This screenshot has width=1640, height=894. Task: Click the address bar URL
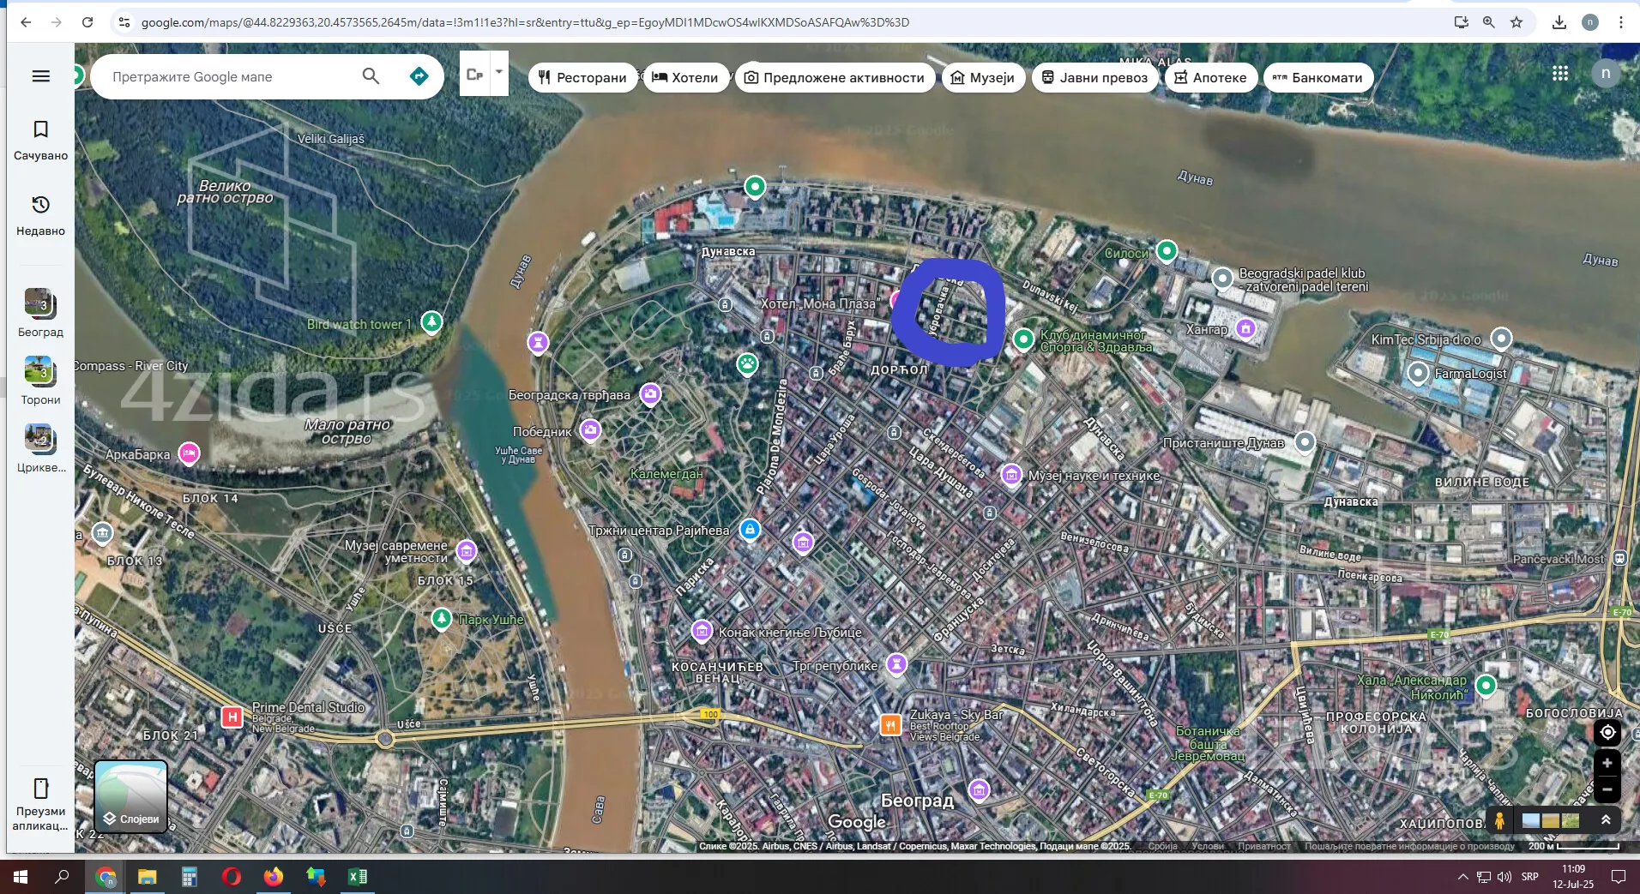coord(525,22)
